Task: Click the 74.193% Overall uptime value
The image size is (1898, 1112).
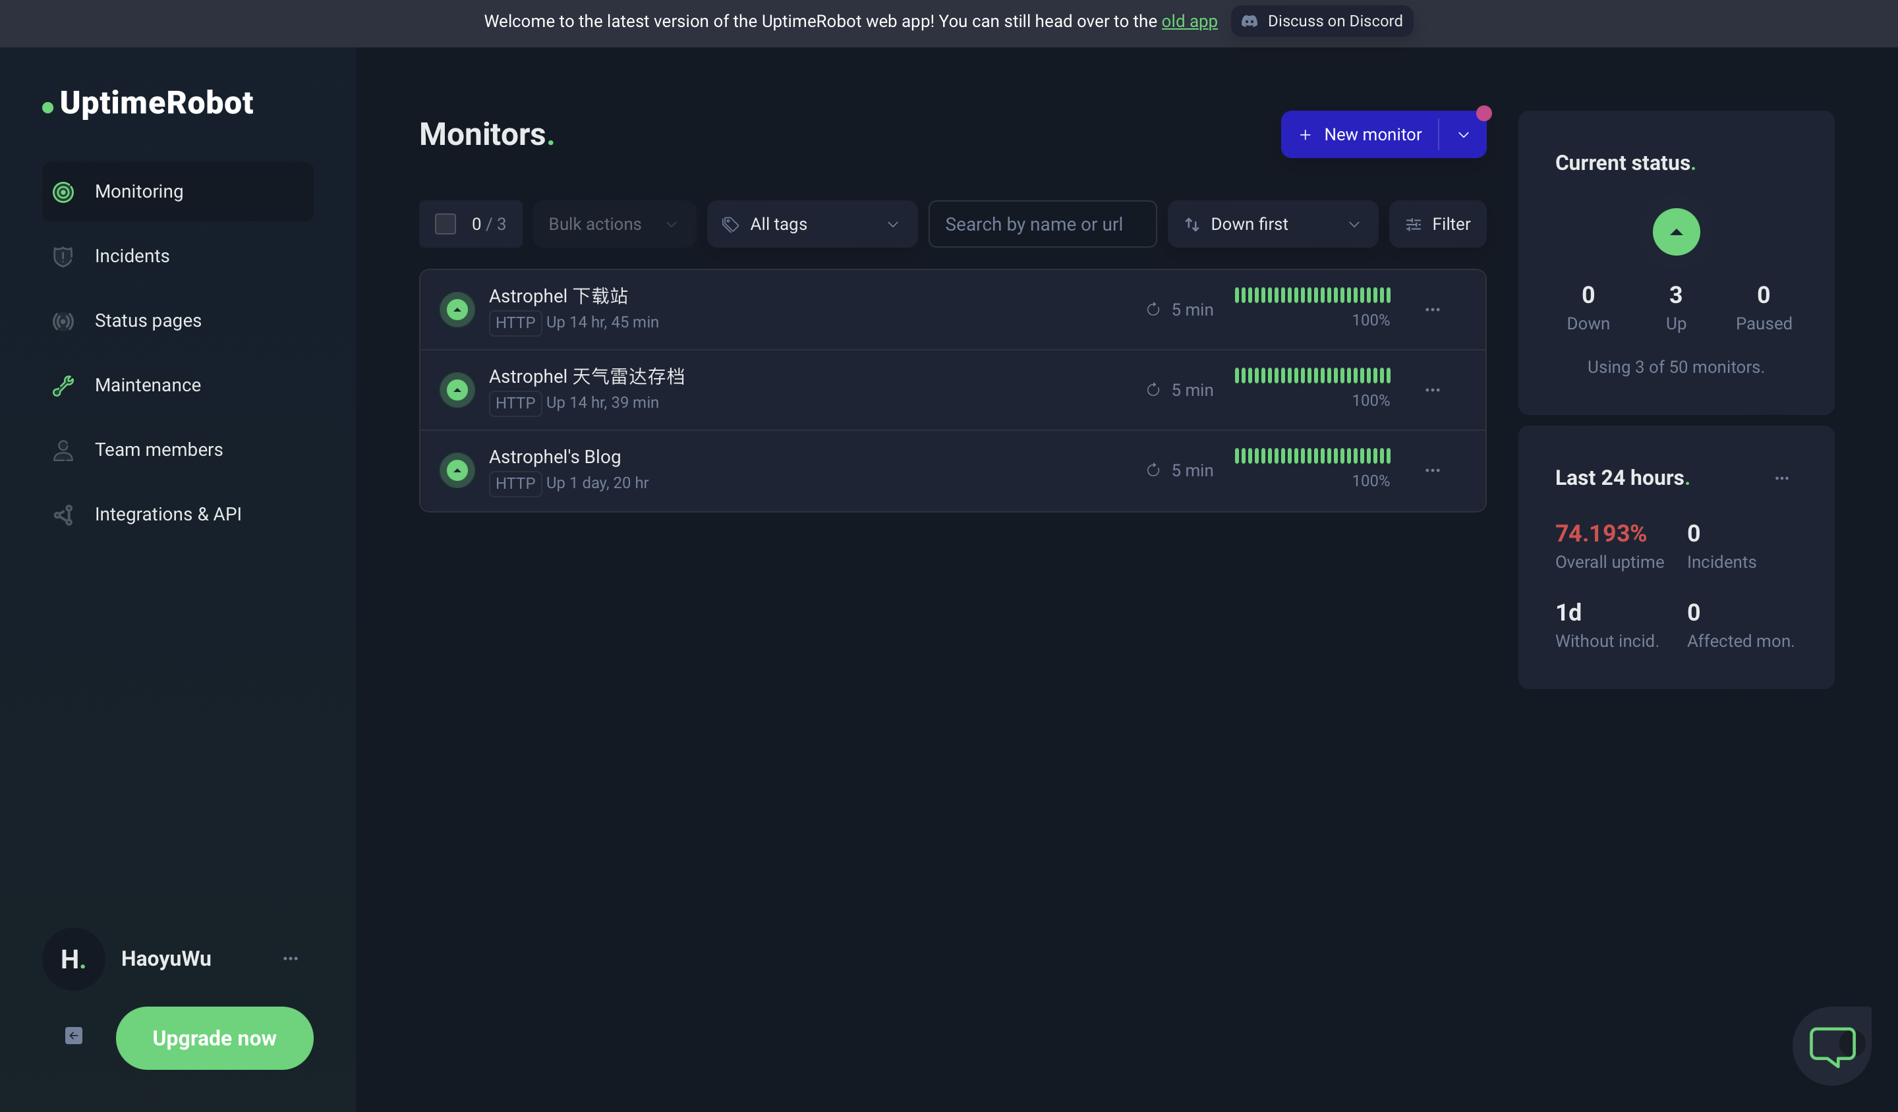Action: coord(1601,533)
